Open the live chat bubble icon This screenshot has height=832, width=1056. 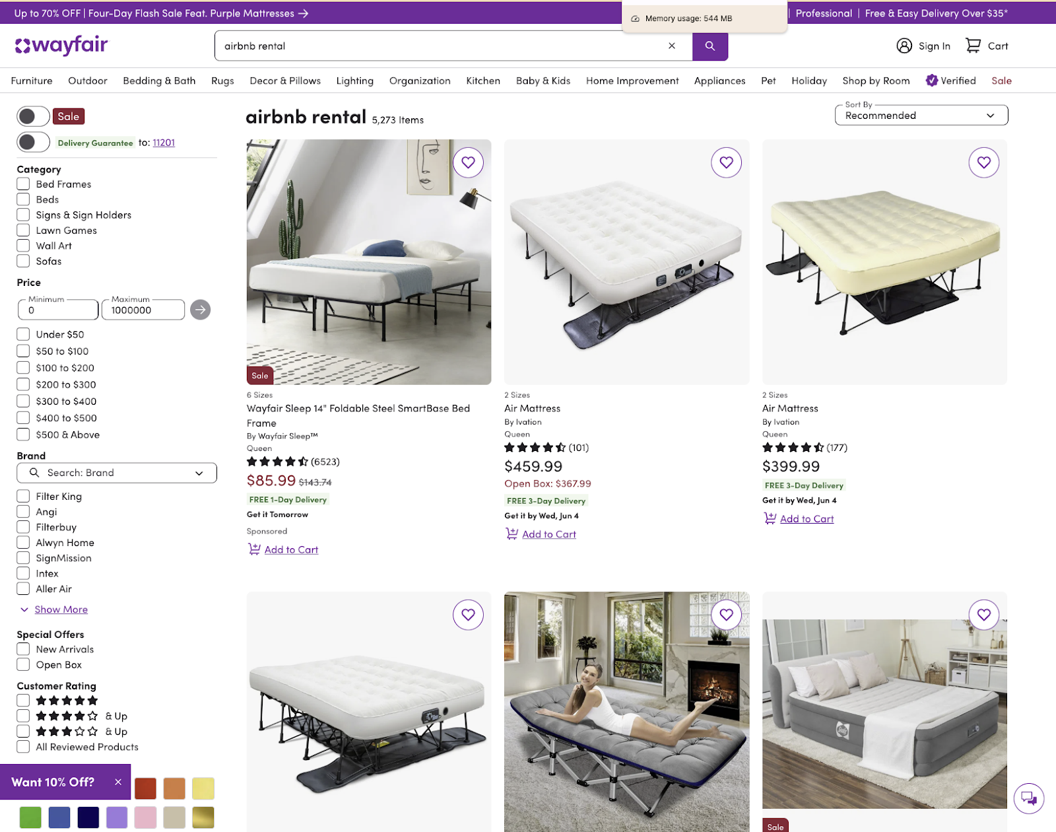[x=1028, y=798]
